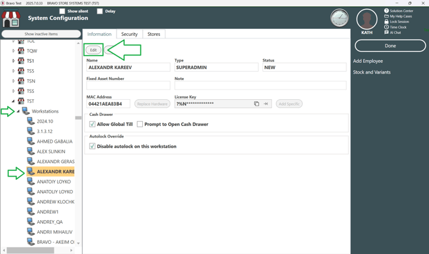Viewport: 429px width, 254px height.
Task: Click the arrow icon beside License Key
Action: point(266,104)
